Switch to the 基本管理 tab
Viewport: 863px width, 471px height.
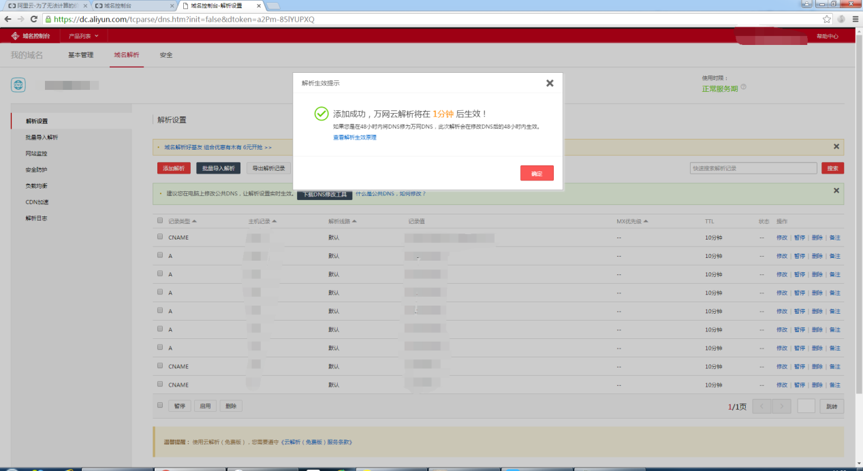pyautogui.click(x=80, y=55)
